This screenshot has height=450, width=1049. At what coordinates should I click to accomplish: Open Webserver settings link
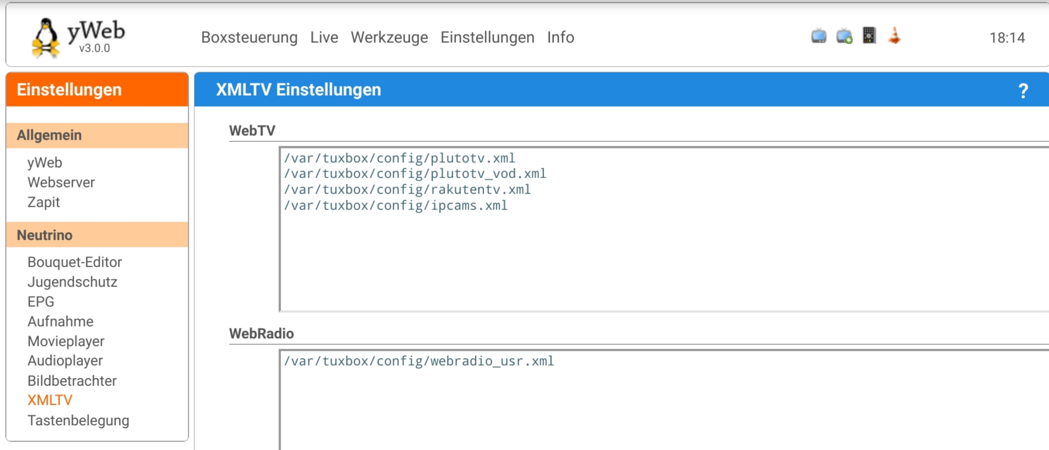[61, 183]
